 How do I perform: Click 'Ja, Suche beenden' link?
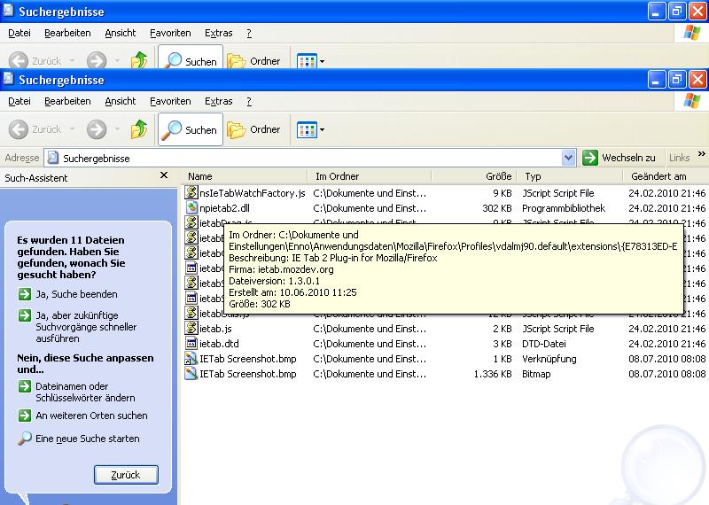(76, 294)
